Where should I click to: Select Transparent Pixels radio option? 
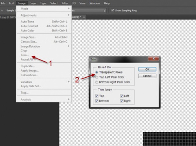click(97, 72)
